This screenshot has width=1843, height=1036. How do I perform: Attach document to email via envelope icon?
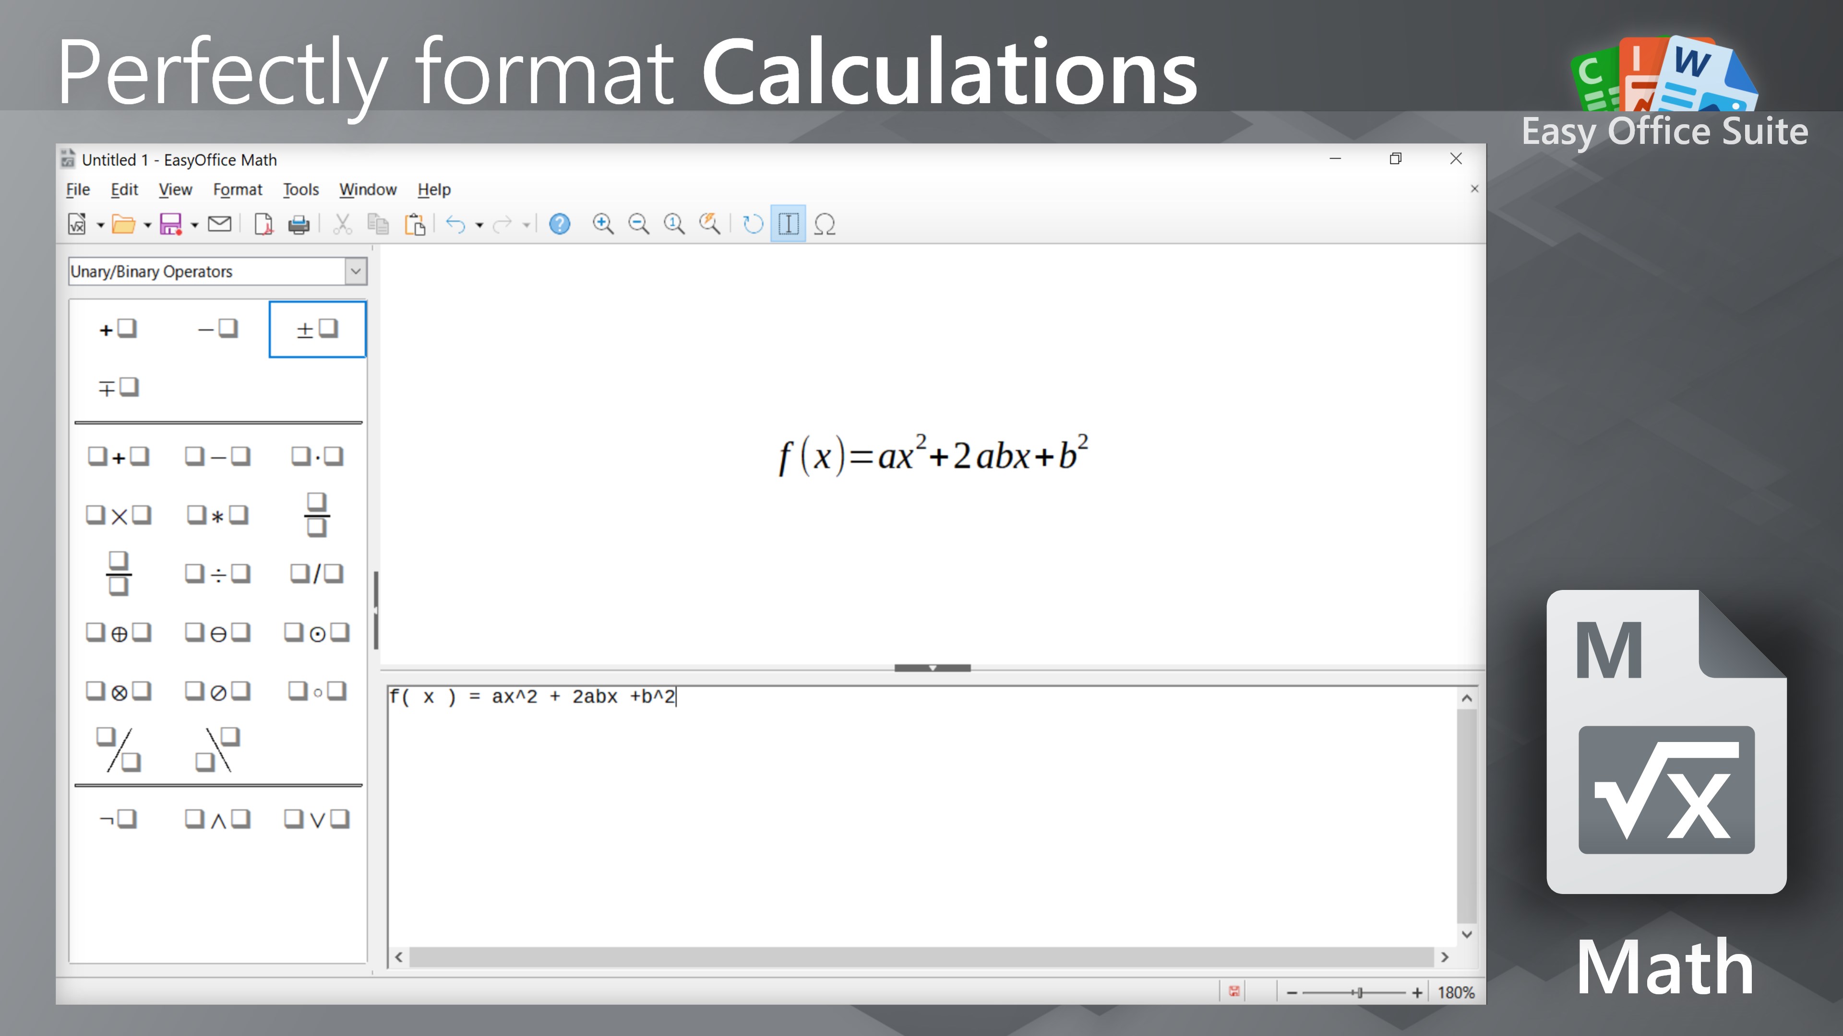[219, 224]
